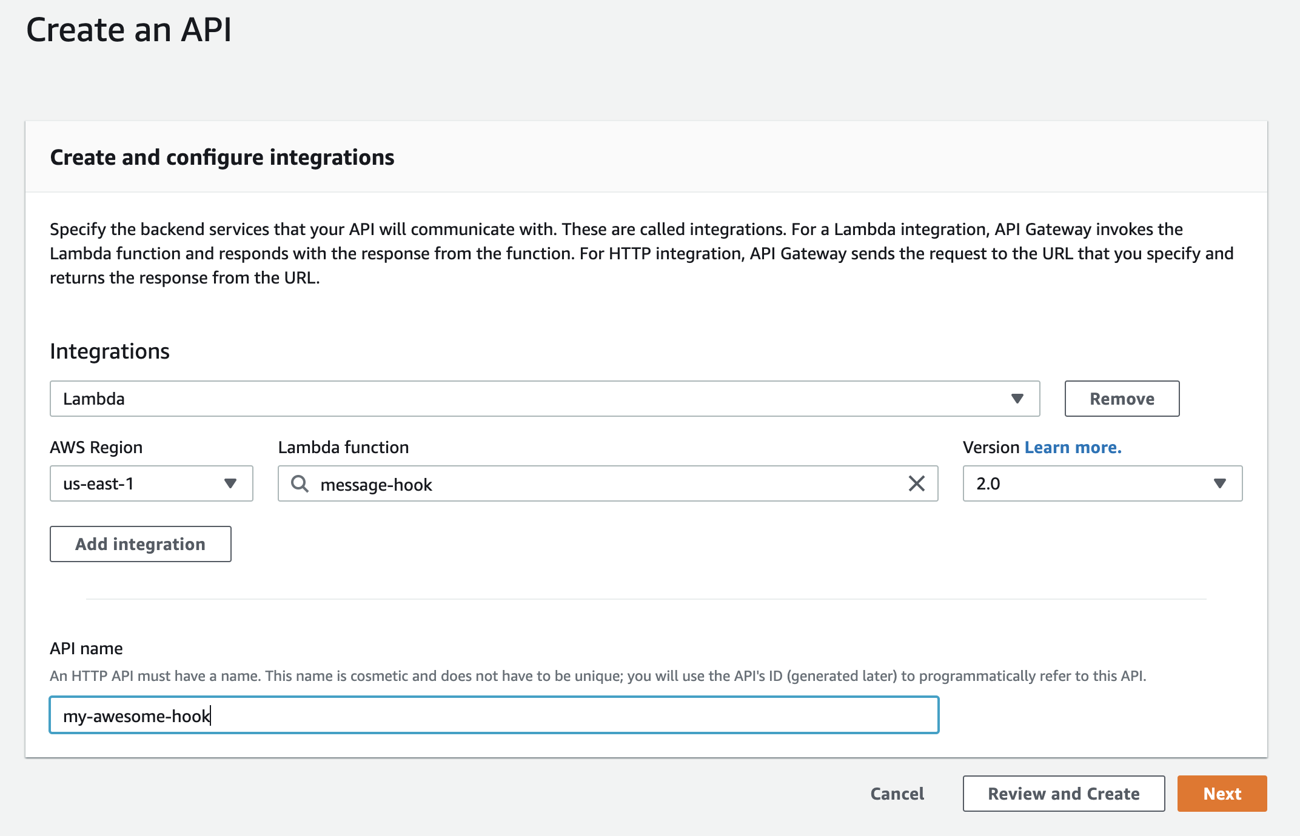Proceed with the orange Next button
Screen dimensions: 1300x836
(1221, 794)
